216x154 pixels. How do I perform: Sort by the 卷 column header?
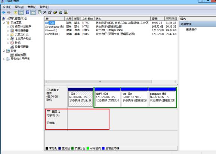pos(55,19)
